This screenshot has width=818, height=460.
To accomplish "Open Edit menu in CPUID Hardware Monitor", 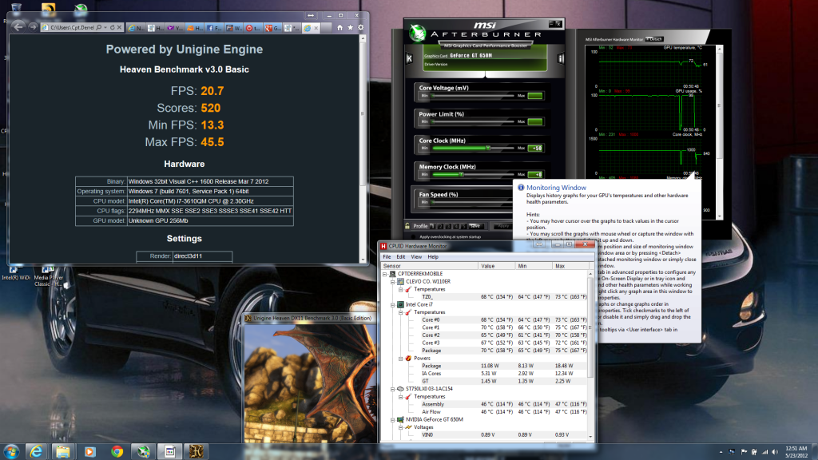I will [x=401, y=256].
